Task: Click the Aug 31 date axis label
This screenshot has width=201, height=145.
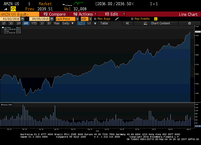Action: [189, 129]
